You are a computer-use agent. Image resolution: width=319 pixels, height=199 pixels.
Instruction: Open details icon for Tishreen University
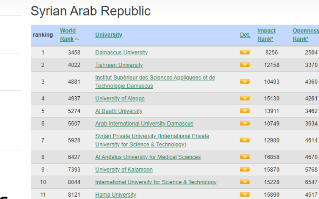(244, 65)
